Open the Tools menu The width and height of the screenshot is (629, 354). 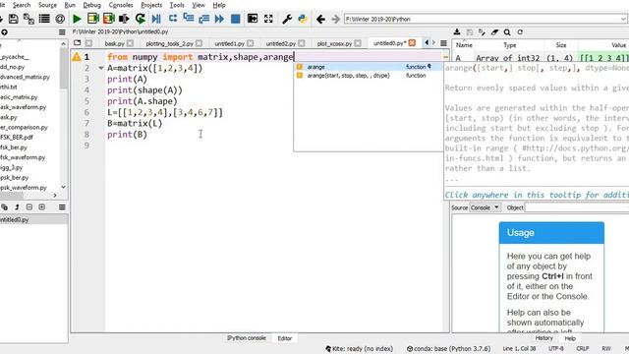pyautogui.click(x=177, y=5)
